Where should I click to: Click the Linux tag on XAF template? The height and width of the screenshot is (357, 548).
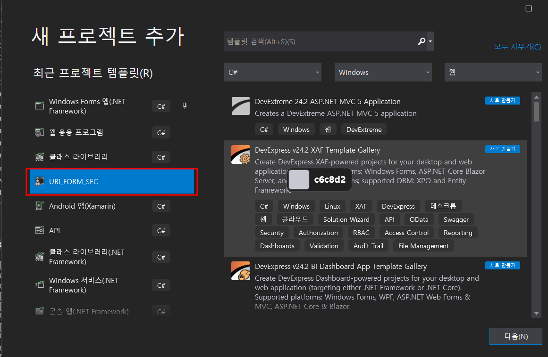(x=332, y=206)
